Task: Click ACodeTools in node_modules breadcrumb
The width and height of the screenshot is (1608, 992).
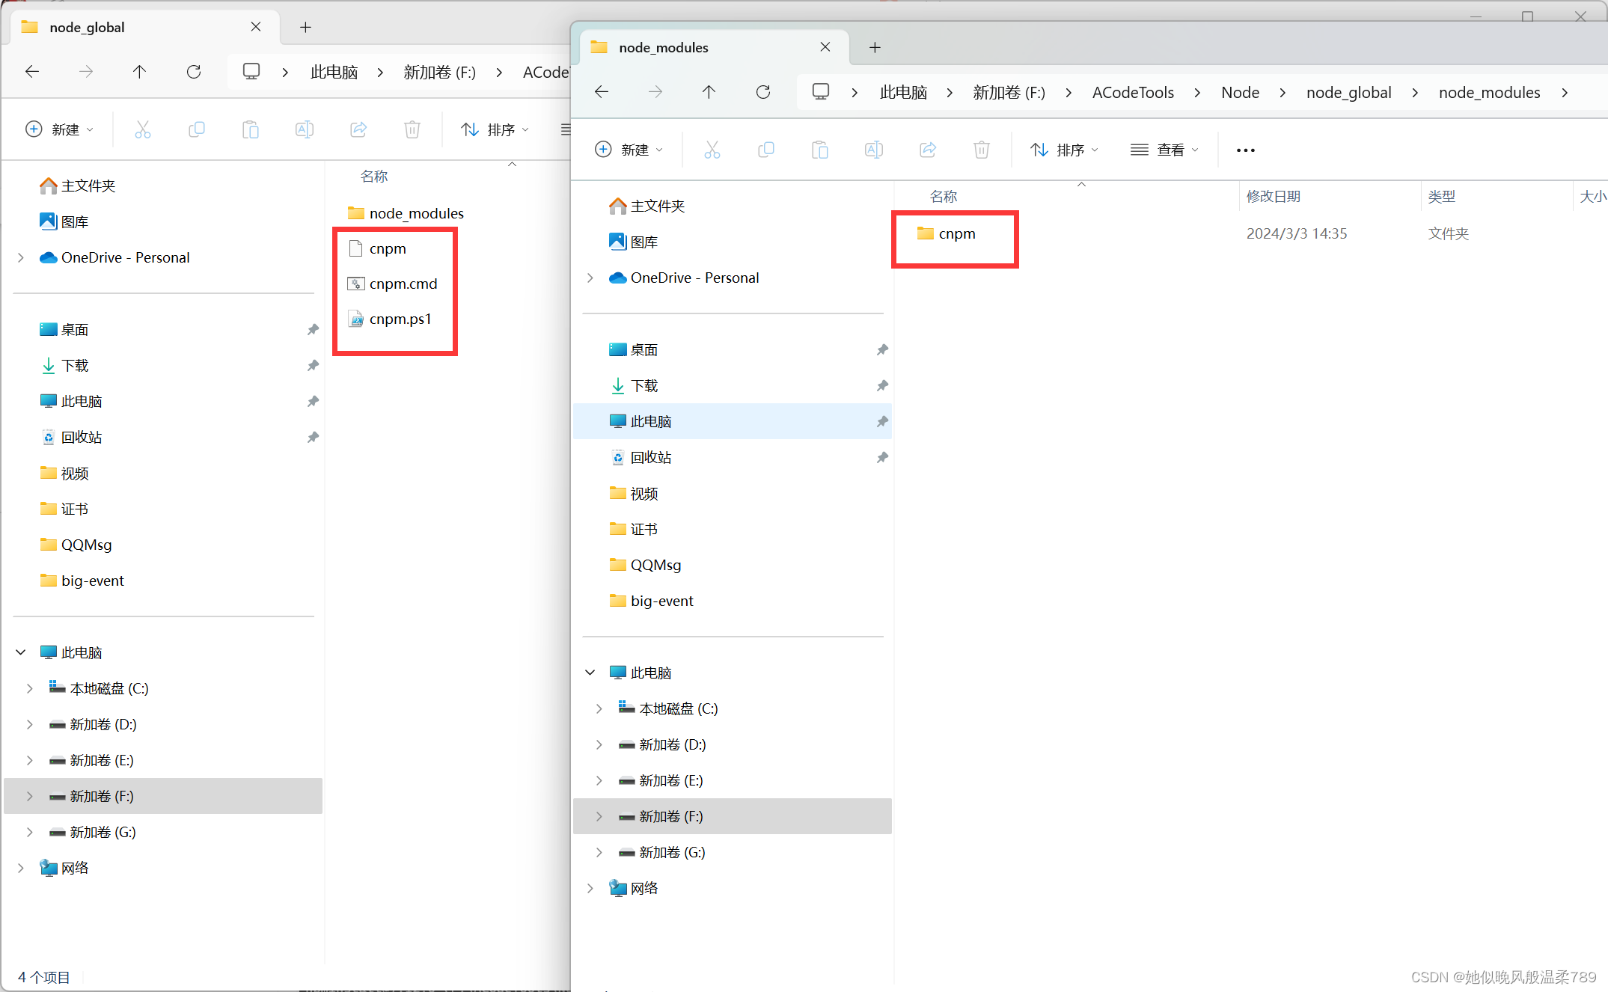Action: 1133,92
